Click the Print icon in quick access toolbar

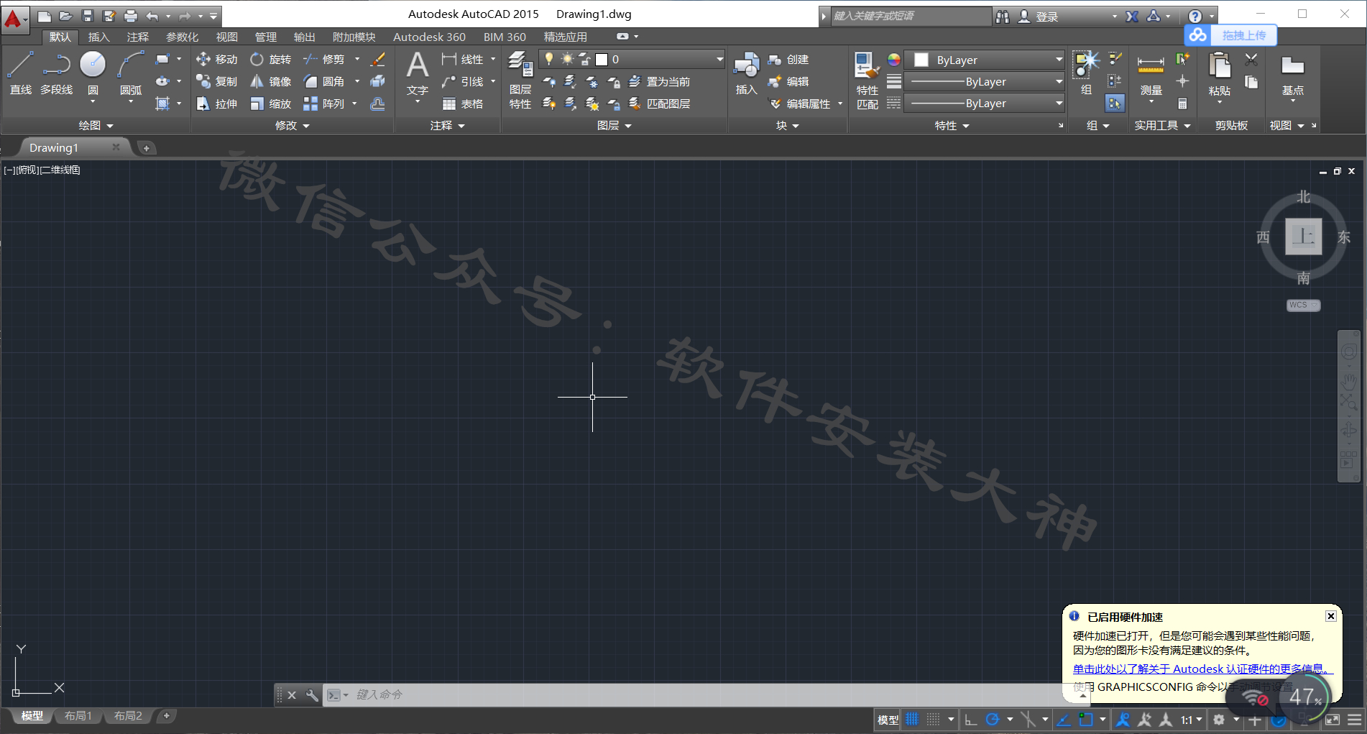point(130,16)
